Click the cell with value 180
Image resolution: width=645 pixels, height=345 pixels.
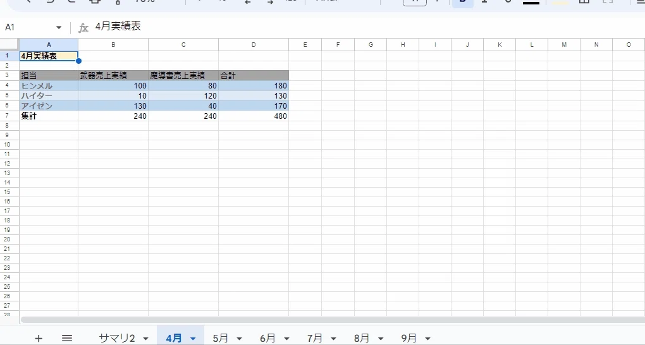(x=254, y=85)
